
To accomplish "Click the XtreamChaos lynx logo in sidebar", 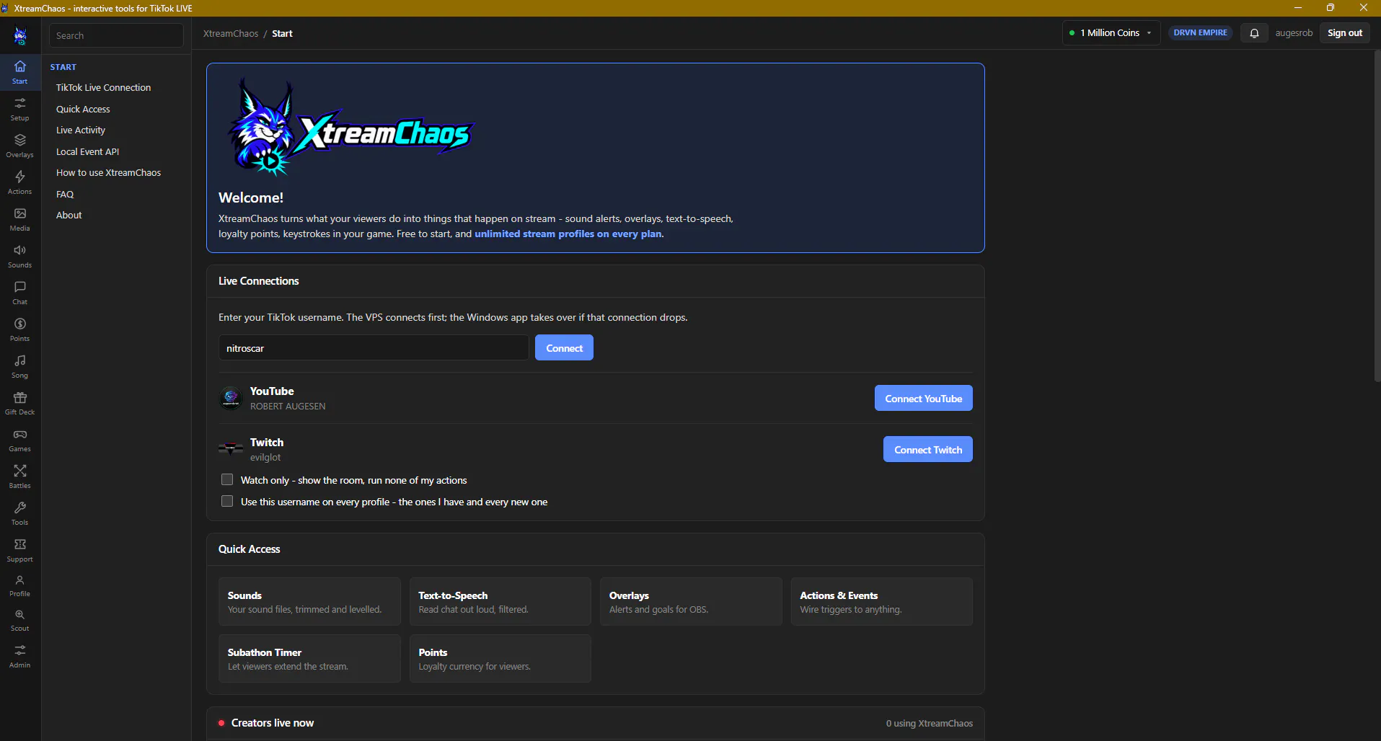I will click(20, 35).
